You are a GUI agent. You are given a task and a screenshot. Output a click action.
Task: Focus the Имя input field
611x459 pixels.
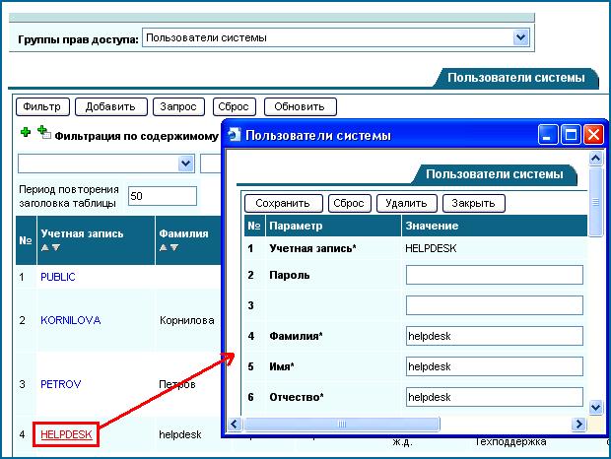click(x=494, y=366)
